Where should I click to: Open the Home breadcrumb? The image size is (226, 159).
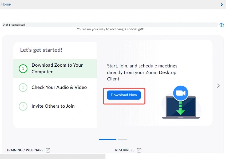[x=6, y=4]
